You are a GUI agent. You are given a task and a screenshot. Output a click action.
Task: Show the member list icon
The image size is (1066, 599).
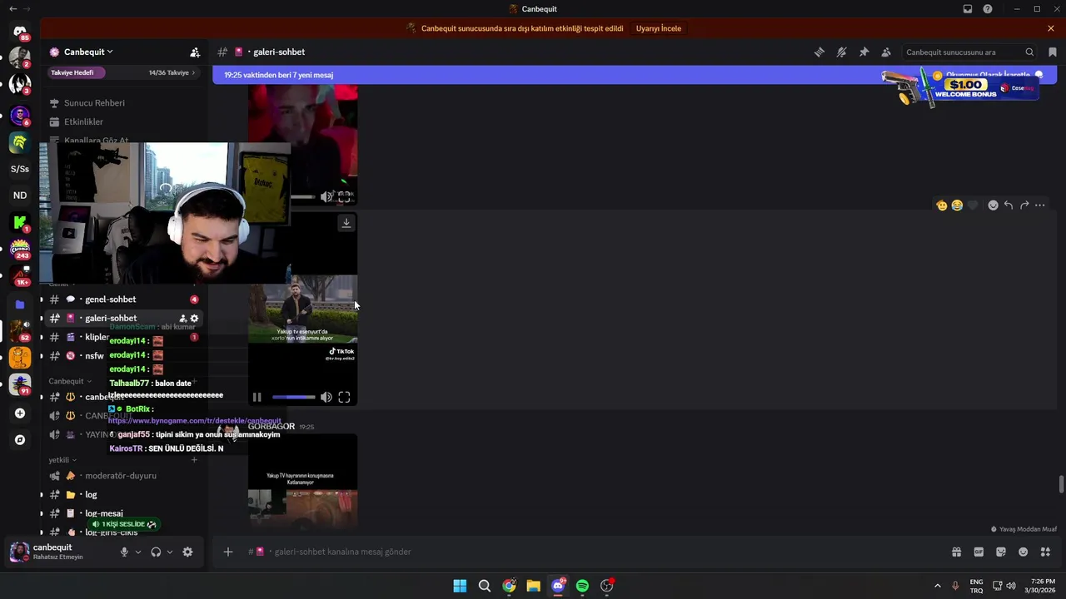(x=886, y=52)
